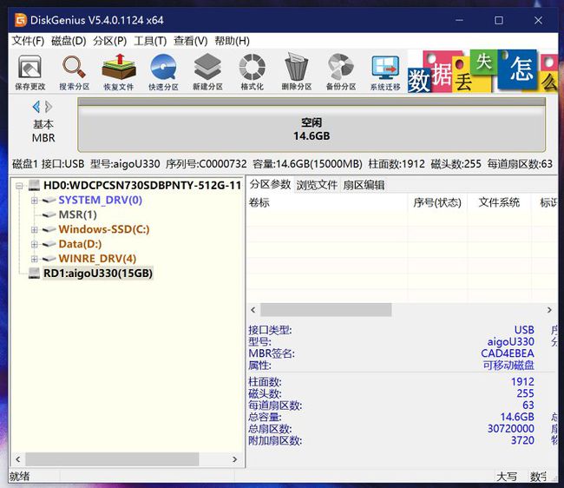564x488 pixels.
Task: Click tree panel right scroll arrow
Action: coord(234,459)
